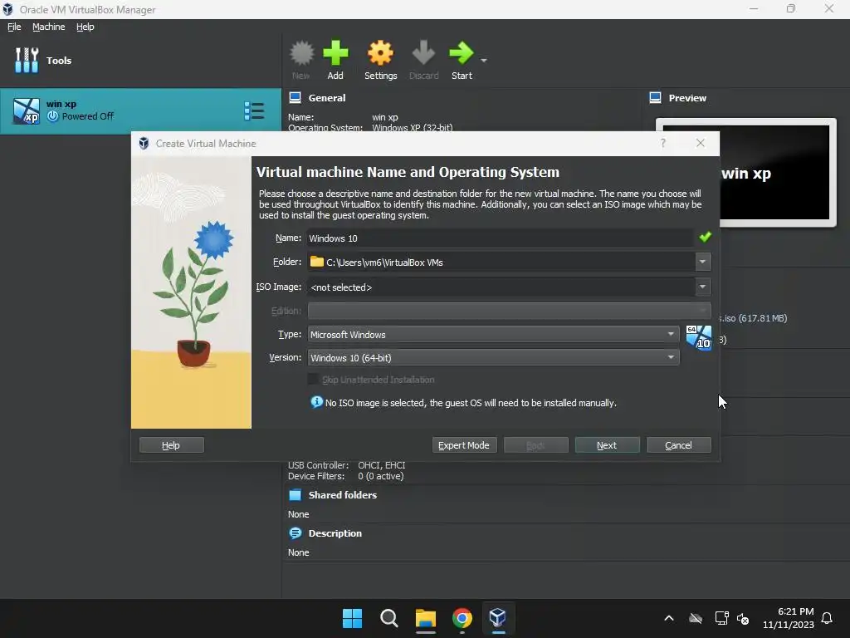The width and height of the screenshot is (850, 638).
Task: Close the Create Virtual Machine dialog
Action: pyautogui.click(x=701, y=143)
